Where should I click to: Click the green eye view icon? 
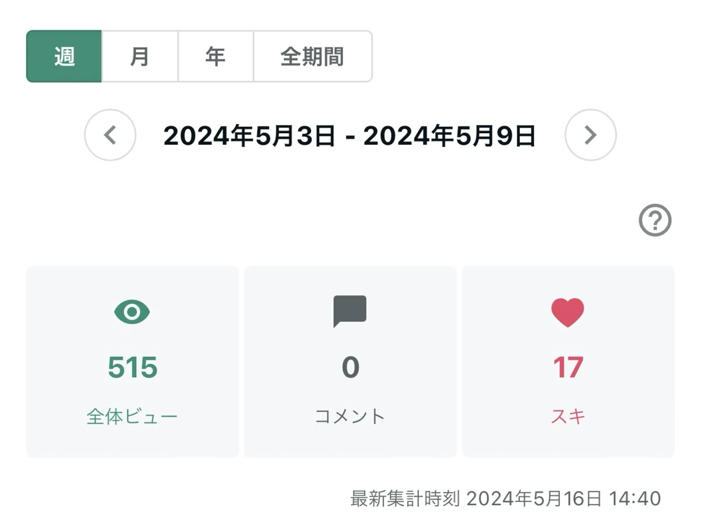pyautogui.click(x=132, y=312)
